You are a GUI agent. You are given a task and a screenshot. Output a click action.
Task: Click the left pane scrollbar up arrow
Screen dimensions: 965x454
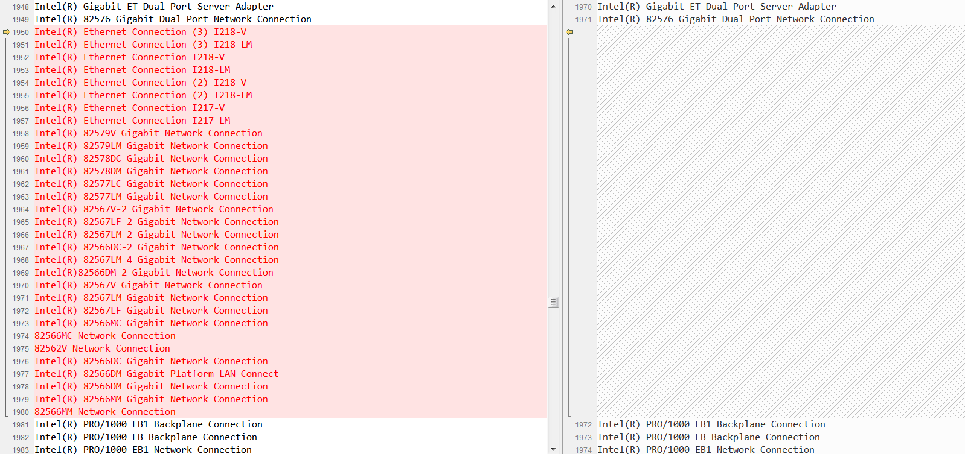click(x=553, y=6)
